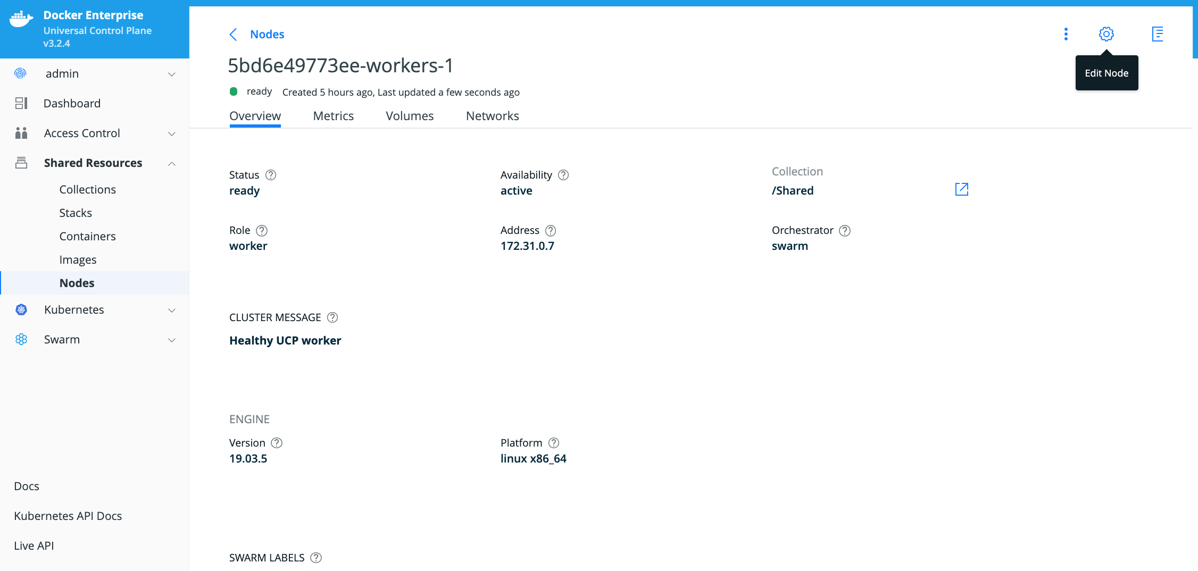
Task: Click the worker role value
Action: pos(248,246)
